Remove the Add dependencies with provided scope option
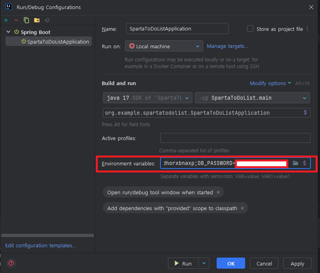The width and height of the screenshot is (320, 273). 242,208
